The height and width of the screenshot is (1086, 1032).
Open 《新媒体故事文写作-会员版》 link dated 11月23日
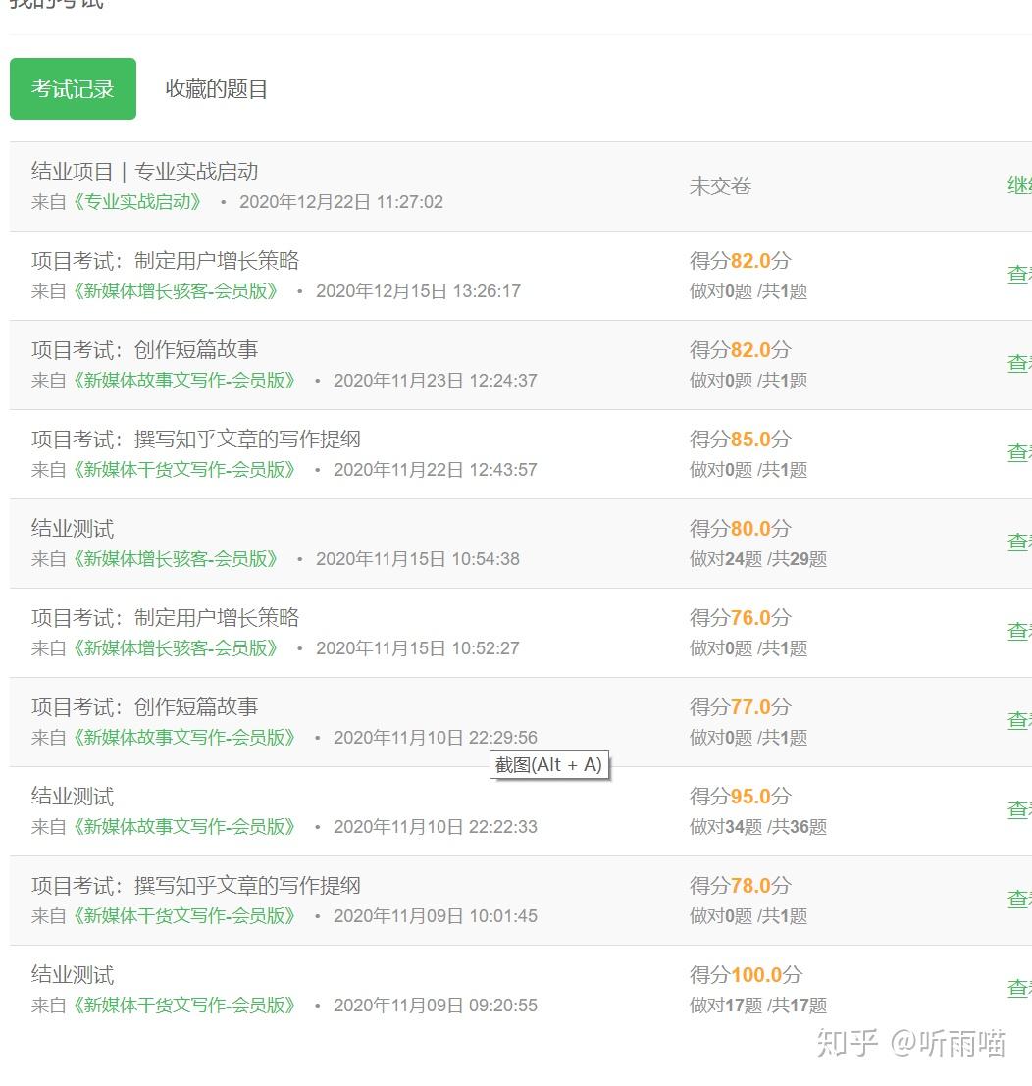(x=184, y=381)
